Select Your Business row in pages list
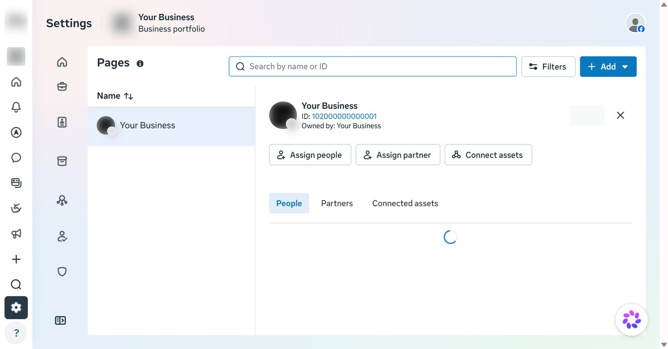 [x=171, y=126]
